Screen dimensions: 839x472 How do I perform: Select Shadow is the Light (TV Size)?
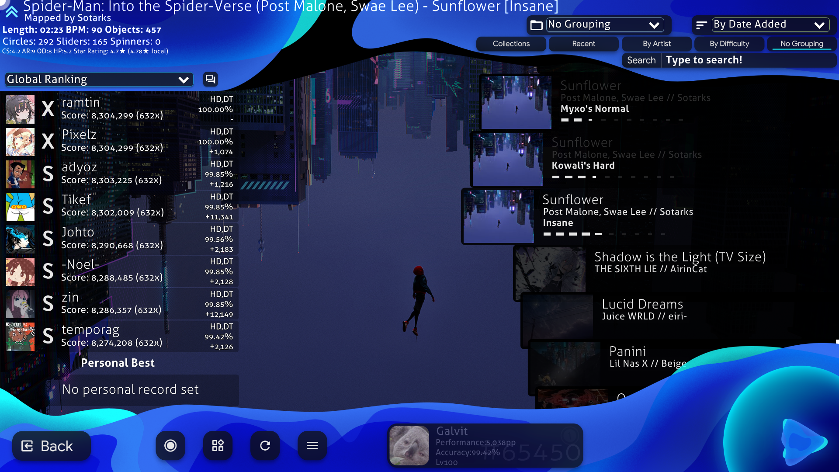click(676, 274)
